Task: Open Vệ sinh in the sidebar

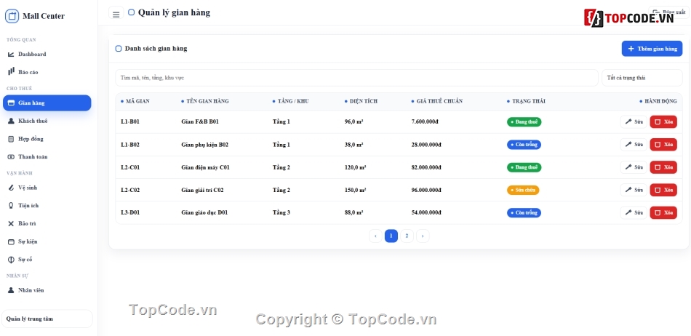Action: (47, 188)
